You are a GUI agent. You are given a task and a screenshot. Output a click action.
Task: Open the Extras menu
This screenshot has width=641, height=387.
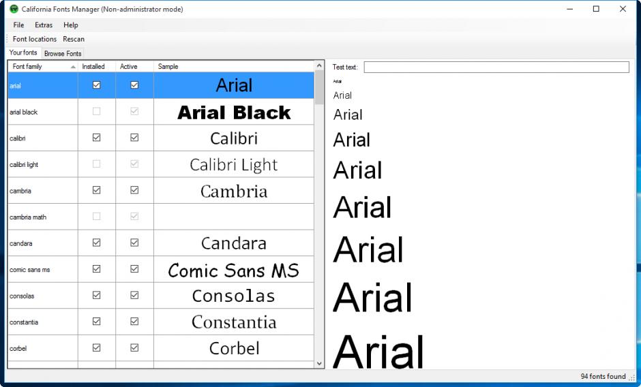pyautogui.click(x=44, y=25)
